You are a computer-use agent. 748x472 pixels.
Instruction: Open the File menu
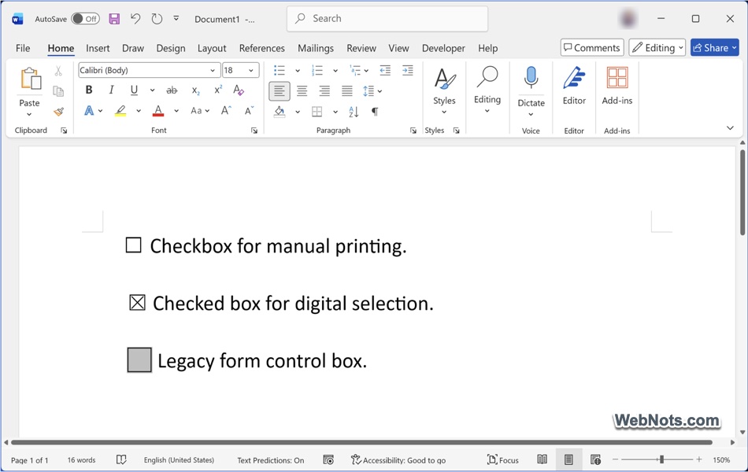click(x=23, y=48)
